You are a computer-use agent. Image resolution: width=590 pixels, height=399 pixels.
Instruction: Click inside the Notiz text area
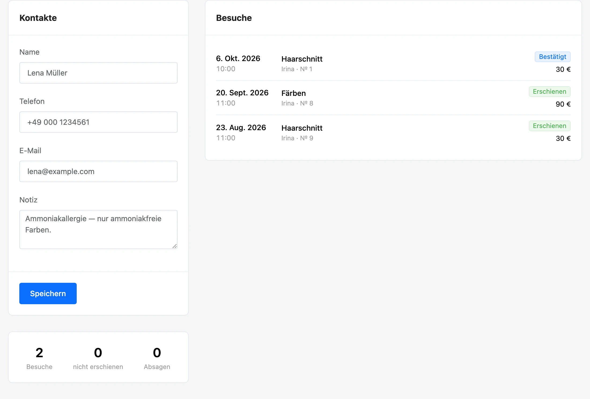pos(98,229)
